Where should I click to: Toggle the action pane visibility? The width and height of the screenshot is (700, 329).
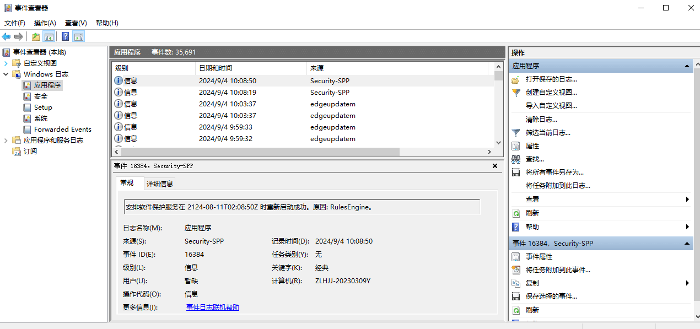79,36
